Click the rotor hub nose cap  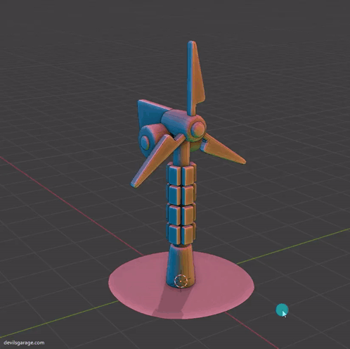click(x=198, y=129)
